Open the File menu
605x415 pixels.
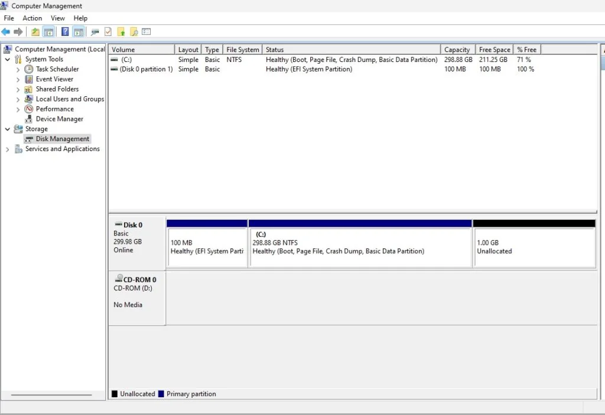pos(9,18)
